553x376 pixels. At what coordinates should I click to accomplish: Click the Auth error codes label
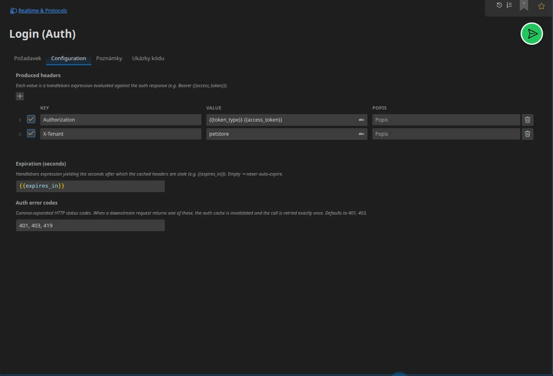coord(37,203)
